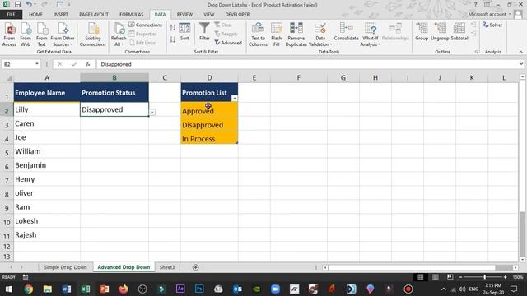Select column B header
527x296 pixels.
[x=114, y=77]
